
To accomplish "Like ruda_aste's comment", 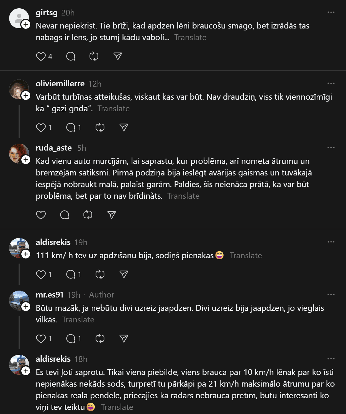I will [x=41, y=215].
